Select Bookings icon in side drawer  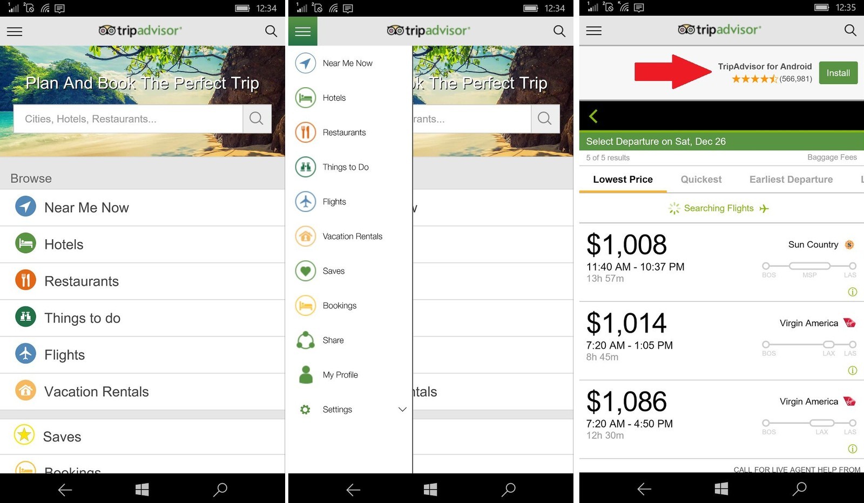[x=306, y=306]
